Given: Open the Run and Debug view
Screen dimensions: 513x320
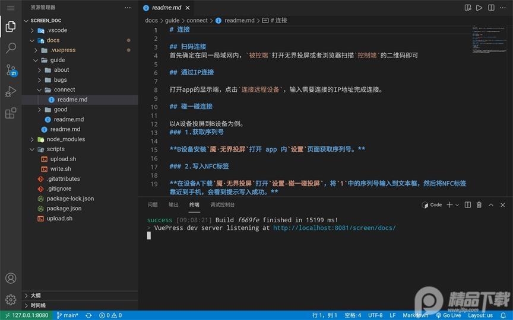Looking at the screenshot, I should click(11, 91).
